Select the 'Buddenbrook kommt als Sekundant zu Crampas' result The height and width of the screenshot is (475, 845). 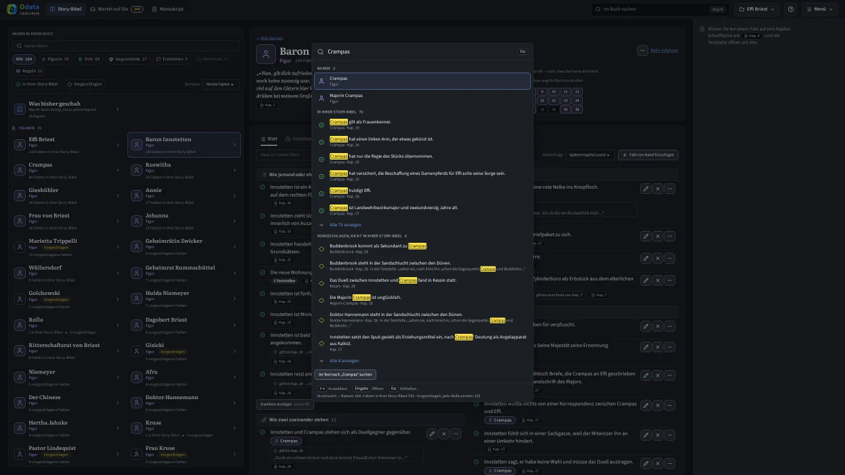(x=422, y=249)
